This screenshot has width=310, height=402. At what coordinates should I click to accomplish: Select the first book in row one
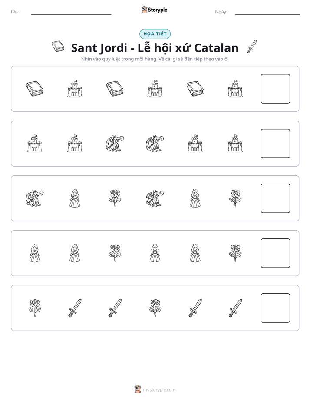tap(35, 89)
